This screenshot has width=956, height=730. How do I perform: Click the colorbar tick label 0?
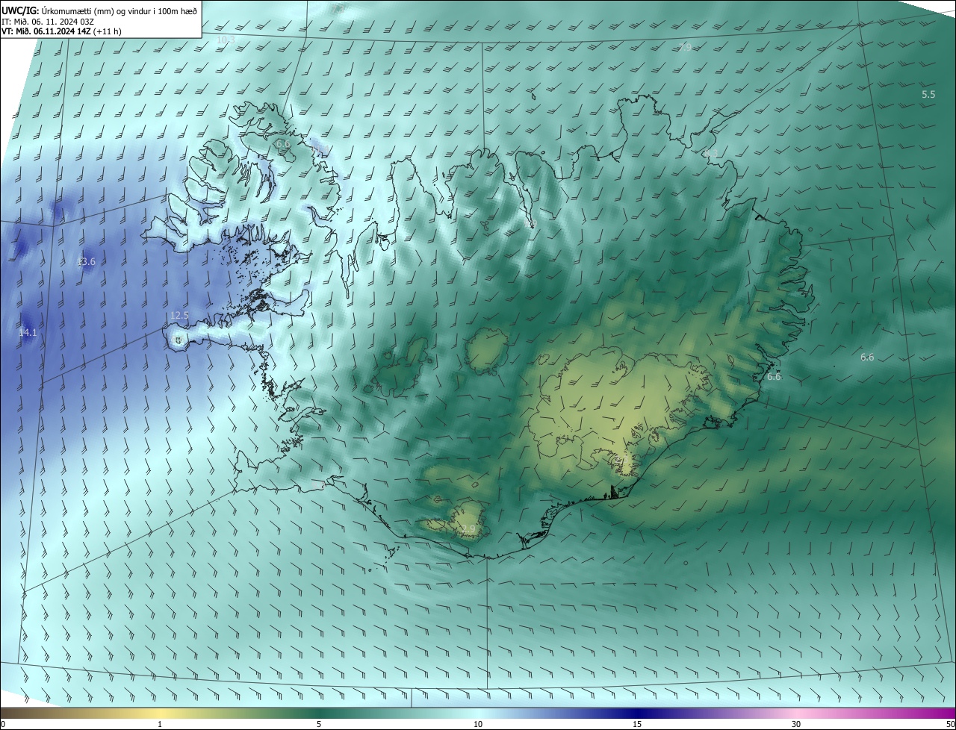coord(3,725)
